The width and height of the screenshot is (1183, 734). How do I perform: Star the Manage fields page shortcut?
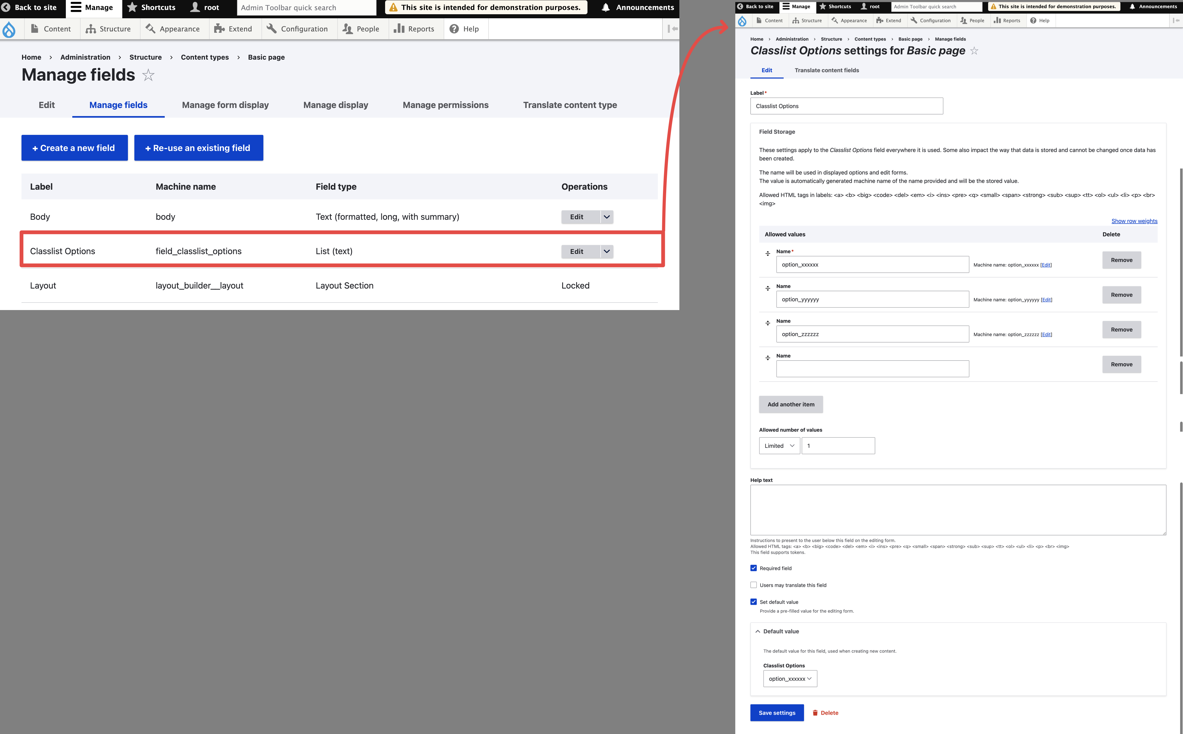[148, 75]
